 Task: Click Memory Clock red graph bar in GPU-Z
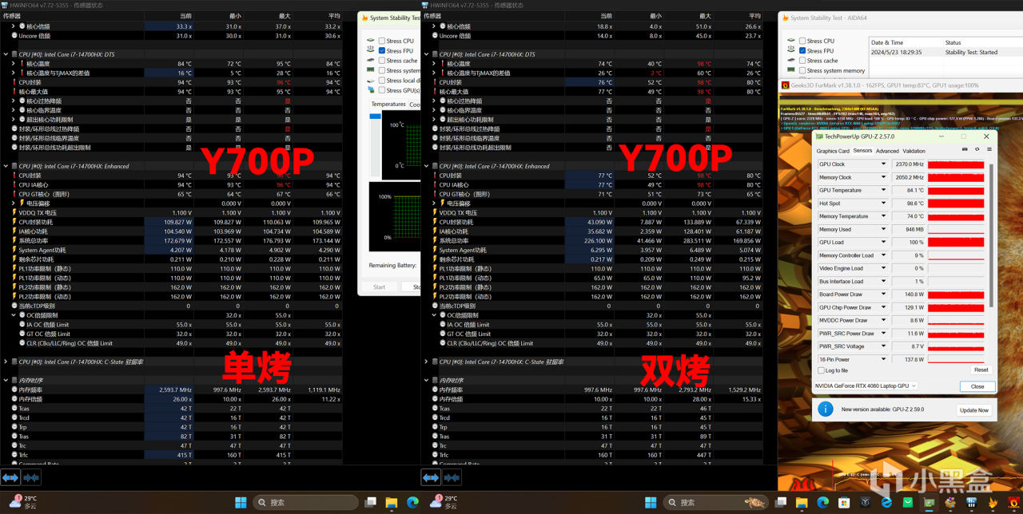(x=956, y=178)
